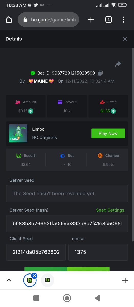Viewport: 134px width, 307px height.
Task: Select the Server Seed hash field
Action: [67, 224]
